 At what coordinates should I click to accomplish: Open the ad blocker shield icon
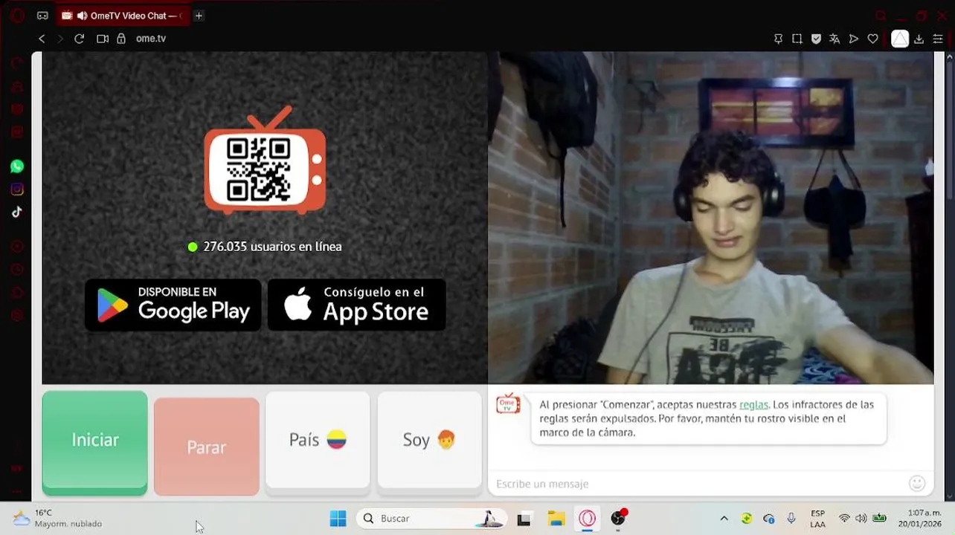(816, 39)
